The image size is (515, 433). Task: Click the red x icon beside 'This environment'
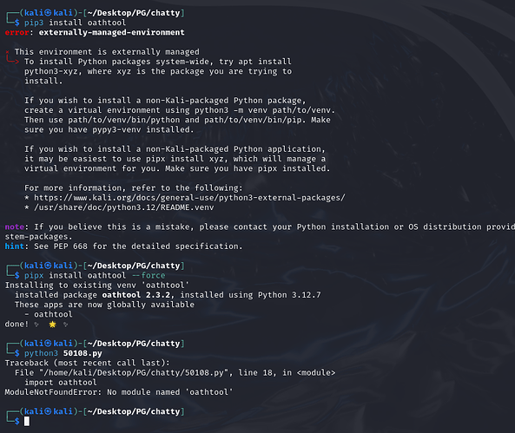tap(7, 52)
